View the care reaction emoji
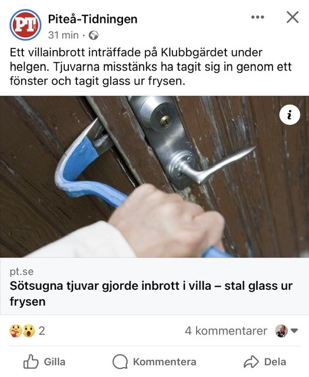309x377 pixels. point(16,331)
